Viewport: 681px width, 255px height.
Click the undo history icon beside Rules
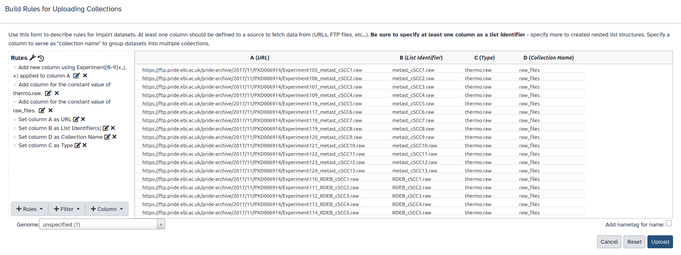(x=41, y=58)
